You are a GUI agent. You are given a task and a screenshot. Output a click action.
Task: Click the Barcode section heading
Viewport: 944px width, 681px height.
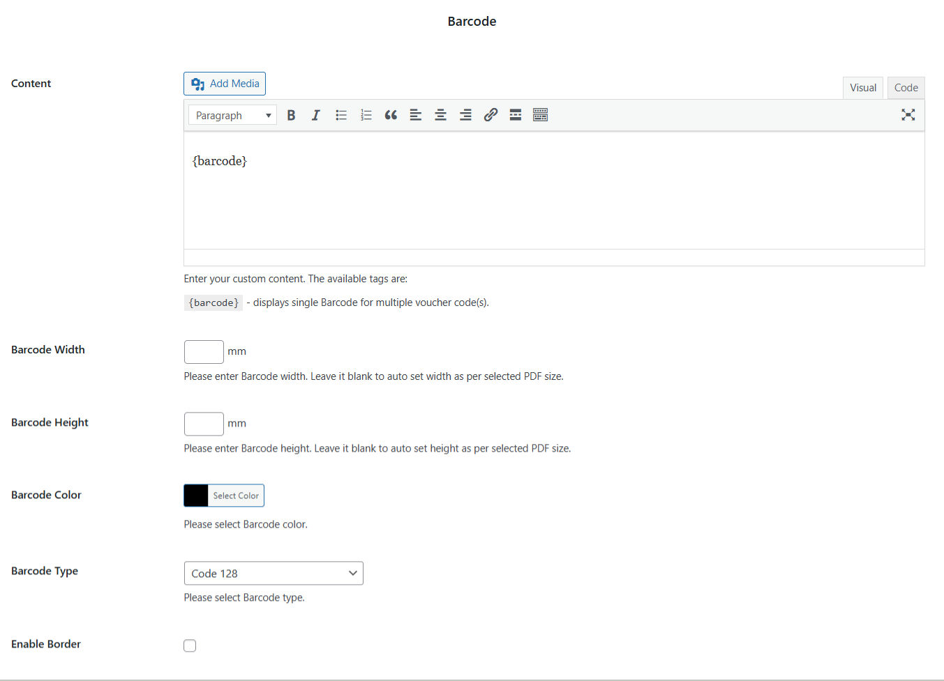[x=472, y=22]
